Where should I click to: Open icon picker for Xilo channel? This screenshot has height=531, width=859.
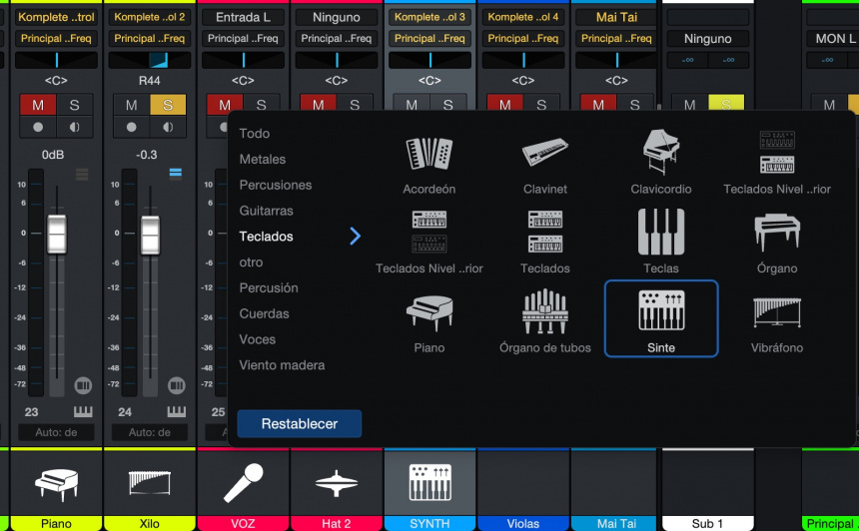[x=150, y=483]
